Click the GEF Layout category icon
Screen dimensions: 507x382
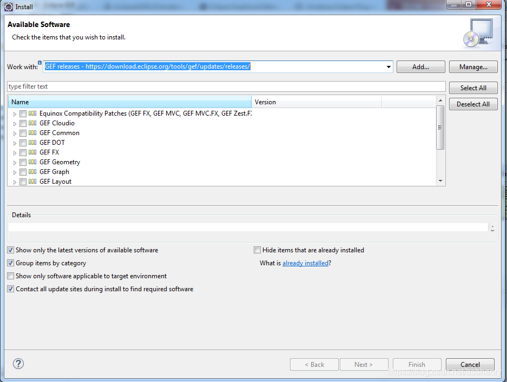(x=32, y=181)
